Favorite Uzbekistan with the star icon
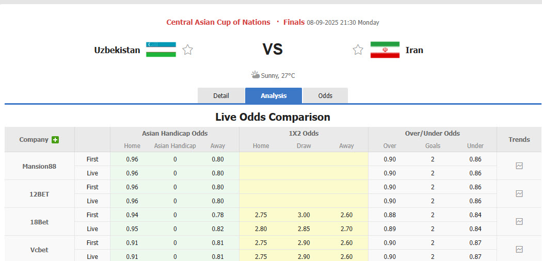Viewport: 542px width, 261px height. click(188, 50)
